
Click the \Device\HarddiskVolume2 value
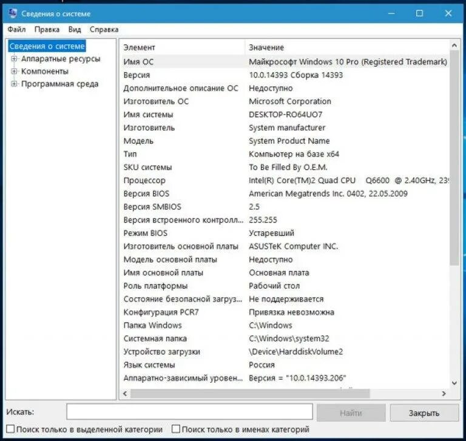(x=295, y=352)
